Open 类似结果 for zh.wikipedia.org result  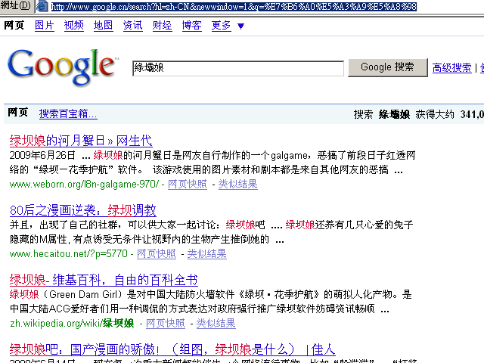click(216, 324)
